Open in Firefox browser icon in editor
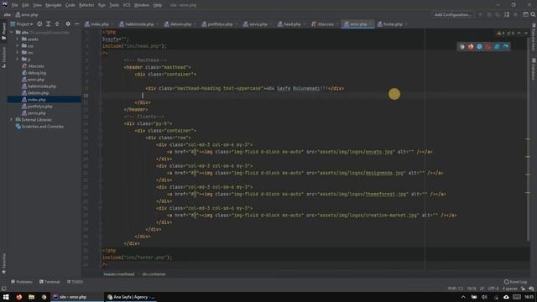Screen dimensions: 537x302 point(471,47)
